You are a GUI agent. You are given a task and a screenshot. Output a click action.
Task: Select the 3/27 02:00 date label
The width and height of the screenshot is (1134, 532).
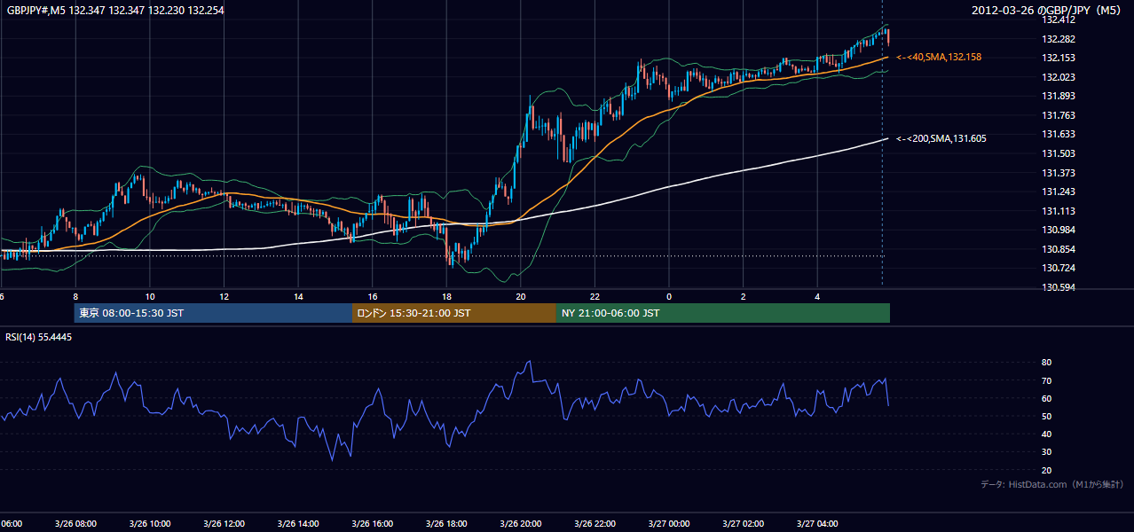pyautogui.click(x=743, y=524)
